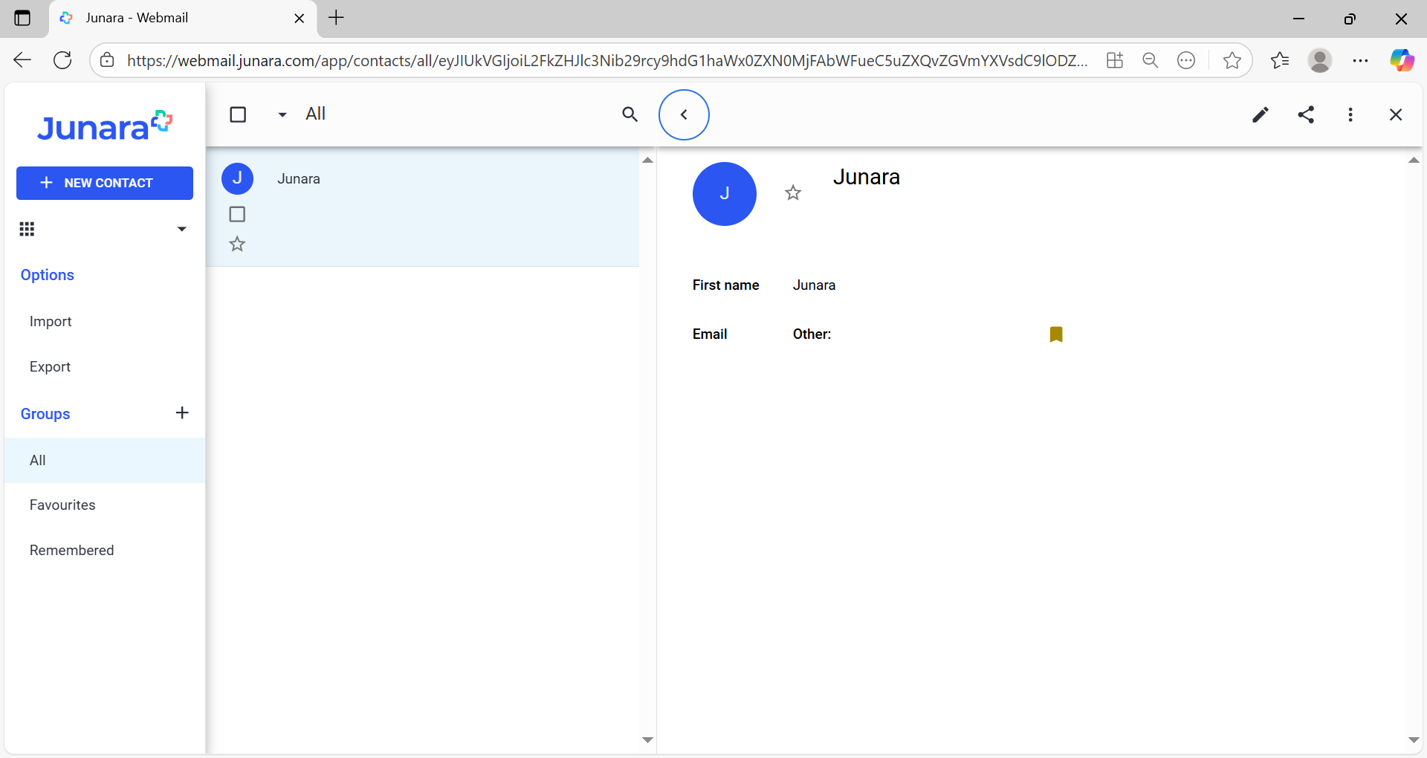Click the All heading in toolbar
This screenshot has height=758, width=1427.
(316, 114)
